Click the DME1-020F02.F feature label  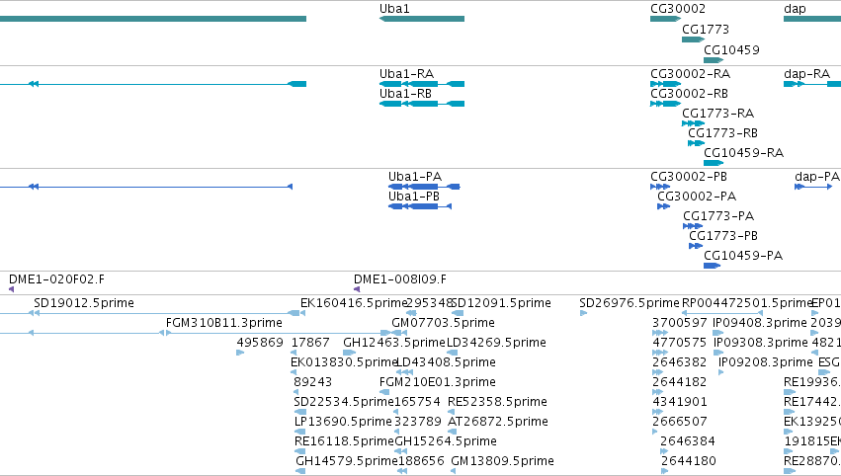coord(57,279)
